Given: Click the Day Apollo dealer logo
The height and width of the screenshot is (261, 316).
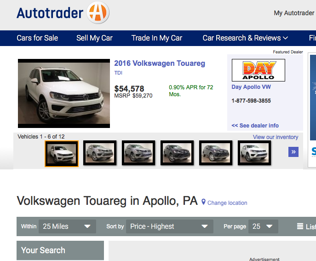Looking at the screenshot, I should 258,70.
